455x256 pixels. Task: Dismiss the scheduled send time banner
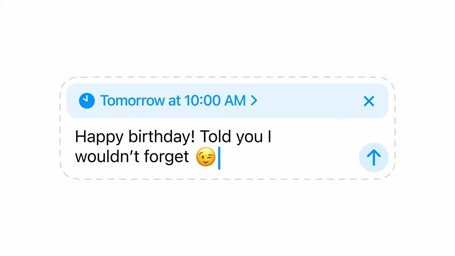(x=369, y=101)
